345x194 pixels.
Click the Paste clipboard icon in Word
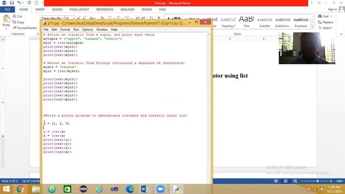[x=6, y=19]
